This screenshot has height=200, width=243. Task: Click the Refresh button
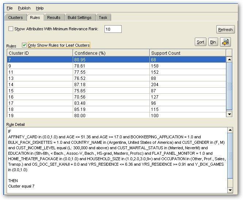click(x=225, y=30)
